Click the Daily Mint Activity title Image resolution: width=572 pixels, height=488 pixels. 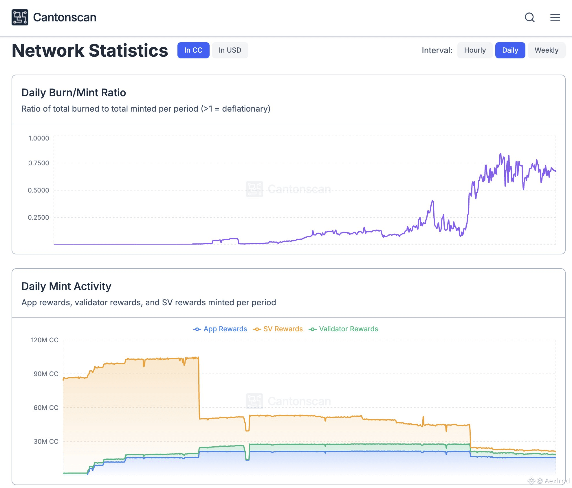66,286
